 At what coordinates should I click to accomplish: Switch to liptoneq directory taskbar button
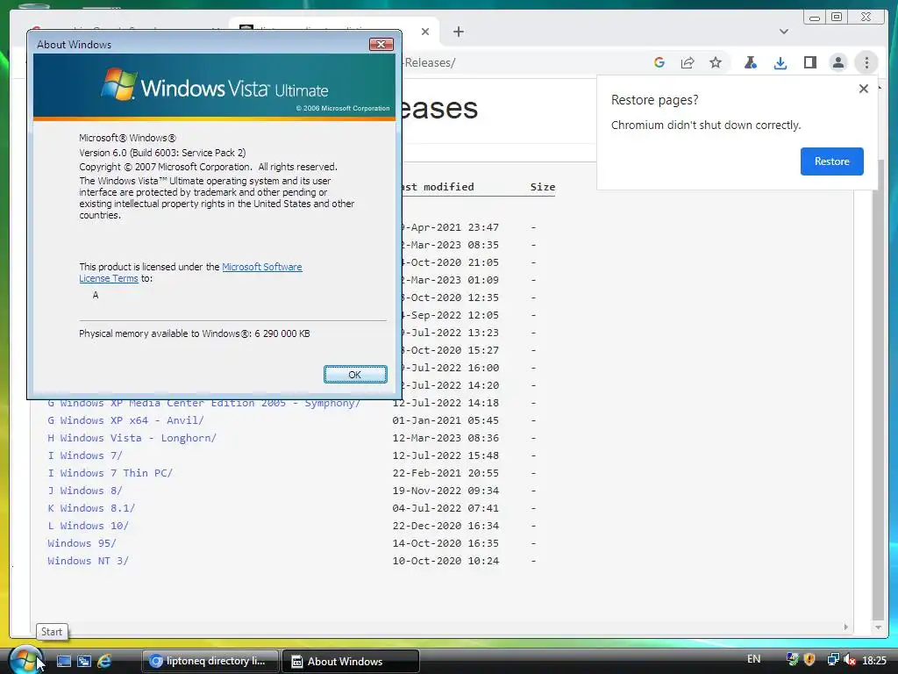(x=210, y=661)
